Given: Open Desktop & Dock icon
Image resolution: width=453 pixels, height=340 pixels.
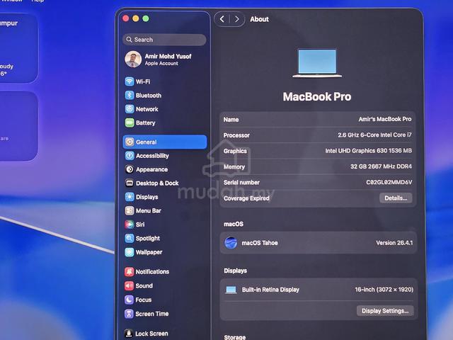Looking at the screenshot, I should tap(129, 183).
